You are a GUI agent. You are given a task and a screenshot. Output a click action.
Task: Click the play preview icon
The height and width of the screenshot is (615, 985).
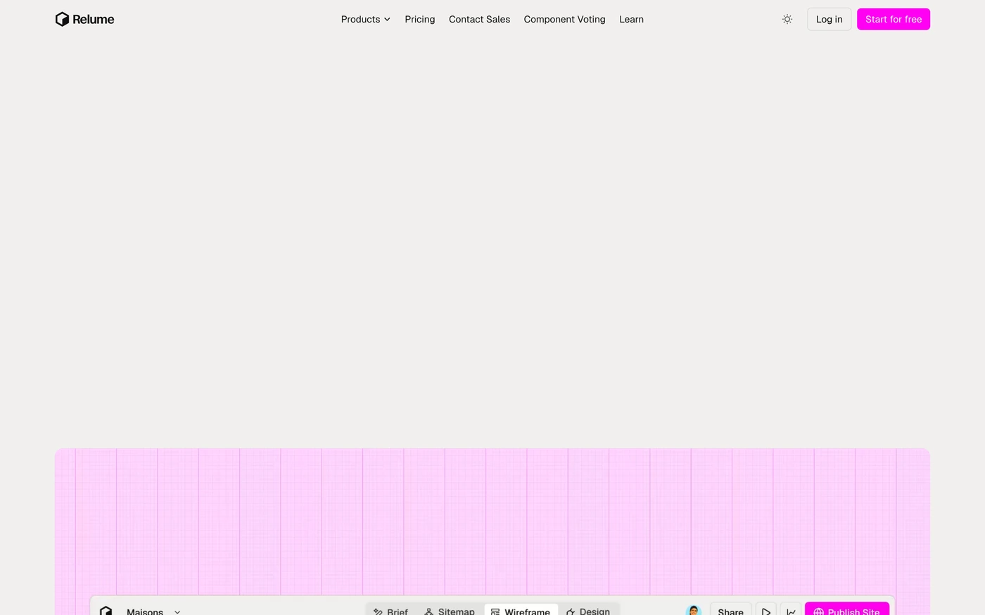765,610
